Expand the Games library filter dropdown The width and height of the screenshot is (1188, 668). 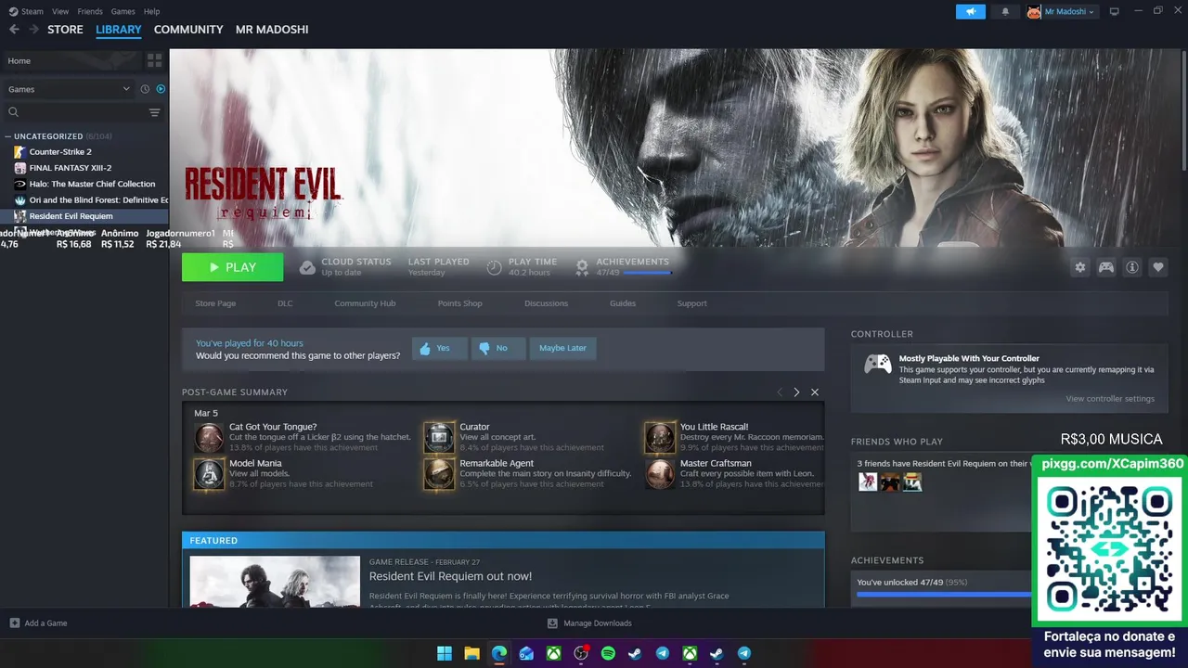pyautogui.click(x=69, y=89)
